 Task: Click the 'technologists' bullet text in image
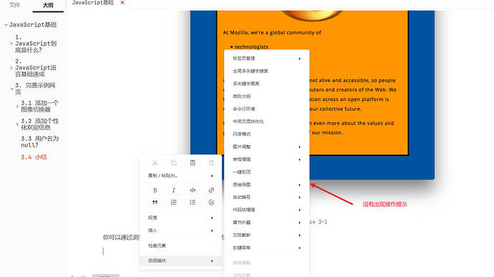pyautogui.click(x=251, y=47)
